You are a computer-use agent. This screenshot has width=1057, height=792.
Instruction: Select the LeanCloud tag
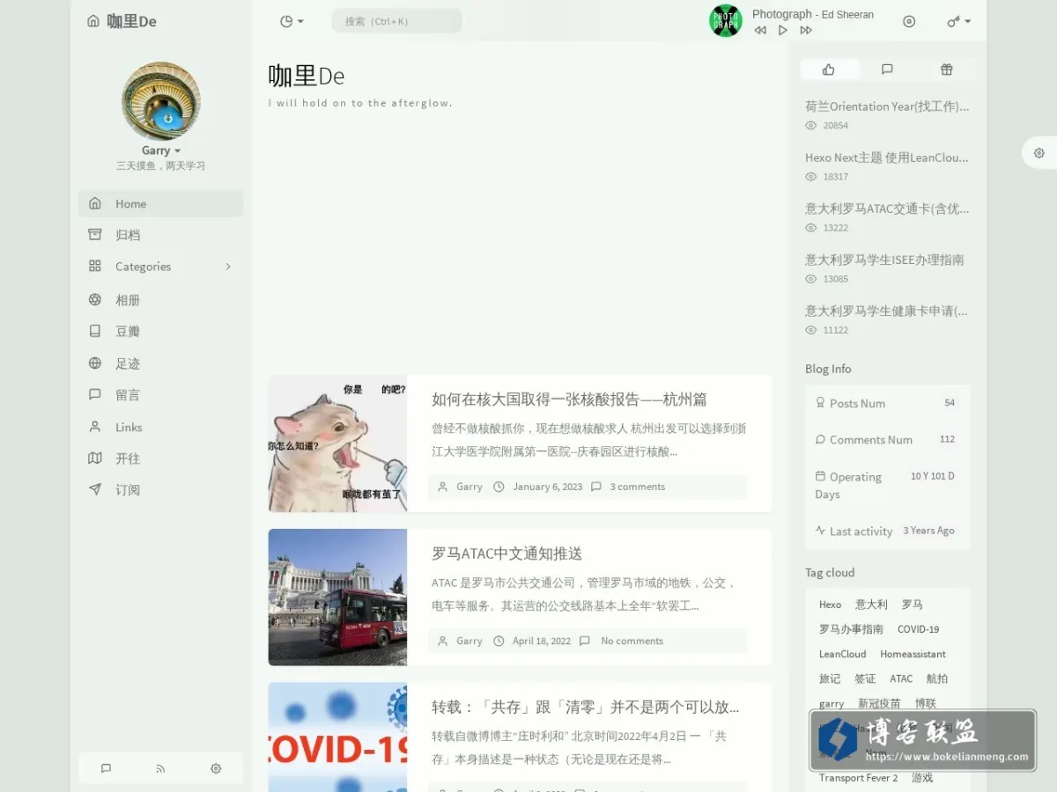[x=842, y=654]
